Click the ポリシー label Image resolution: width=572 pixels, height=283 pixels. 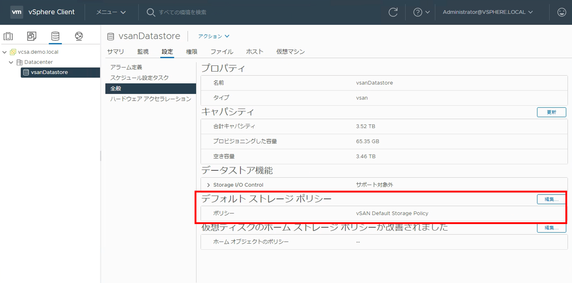pyautogui.click(x=224, y=213)
